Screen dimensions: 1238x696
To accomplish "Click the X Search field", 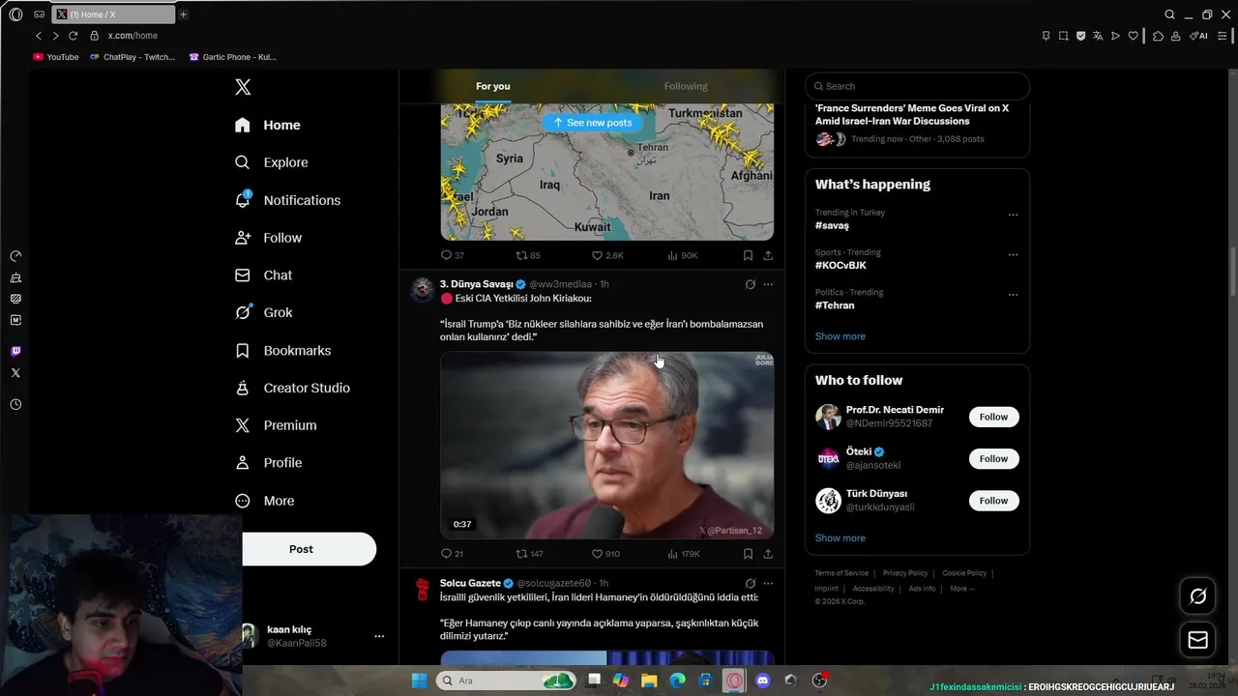I will point(917,86).
